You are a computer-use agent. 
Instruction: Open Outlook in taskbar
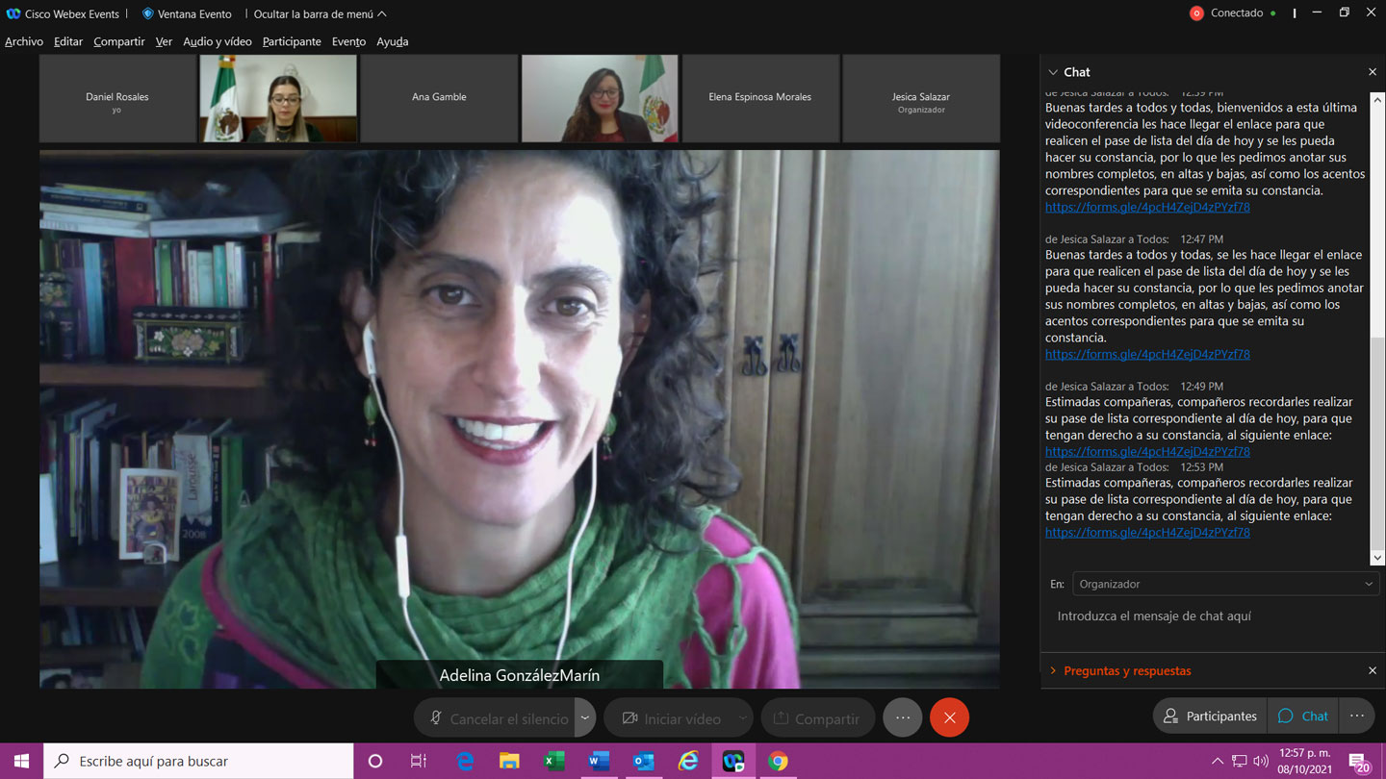point(644,761)
